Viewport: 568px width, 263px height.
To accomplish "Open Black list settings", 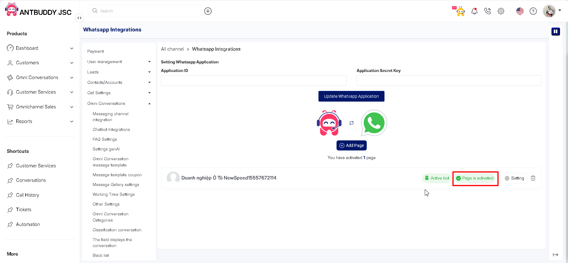I will tap(101, 255).
